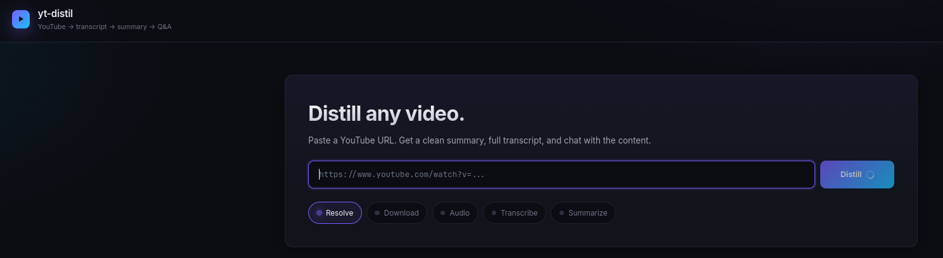Select the Audio step pill
The height and width of the screenshot is (258, 943).
pyautogui.click(x=455, y=213)
